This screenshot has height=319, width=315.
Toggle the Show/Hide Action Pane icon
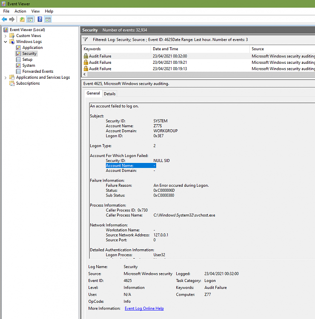click(x=48, y=19)
